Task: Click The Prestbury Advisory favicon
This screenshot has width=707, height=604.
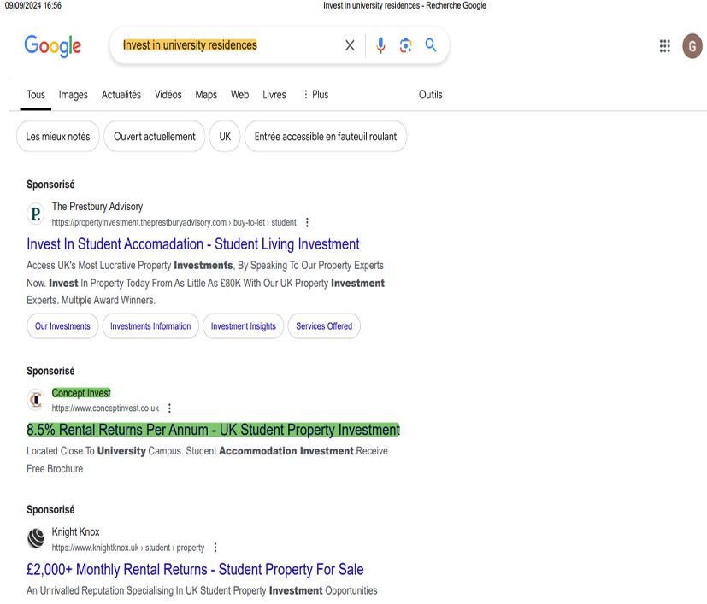Action: pyautogui.click(x=36, y=214)
